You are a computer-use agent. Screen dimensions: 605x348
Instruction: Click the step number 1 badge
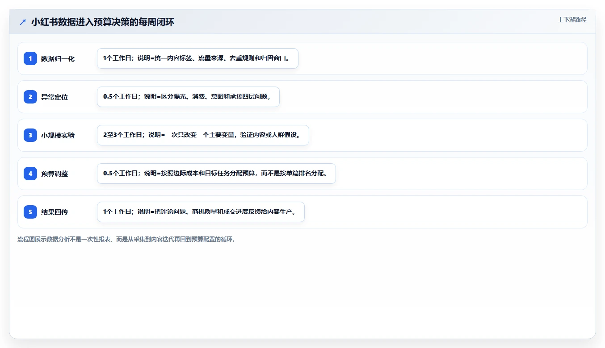[x=30, y=58]
